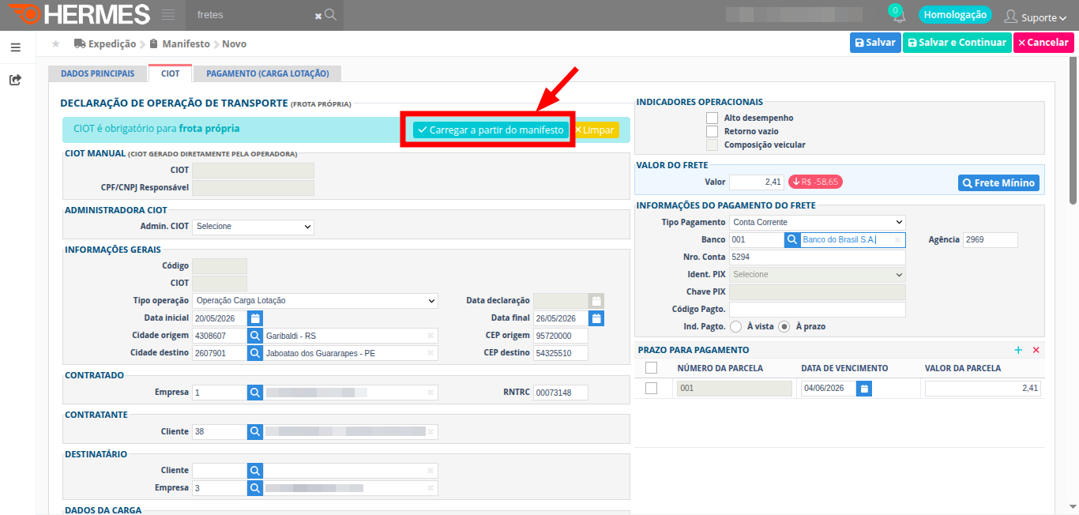Image resolution: width=1079 pixels, height=515 pixels.
Task: Click the Frete Mínimo button
Action: click(x=998, y=182)
